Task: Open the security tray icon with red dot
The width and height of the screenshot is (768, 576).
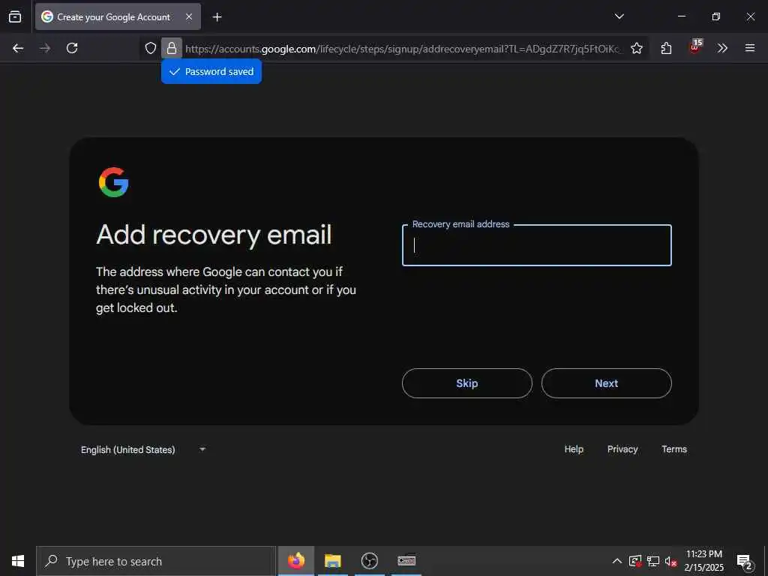Action: coord(635,561)
